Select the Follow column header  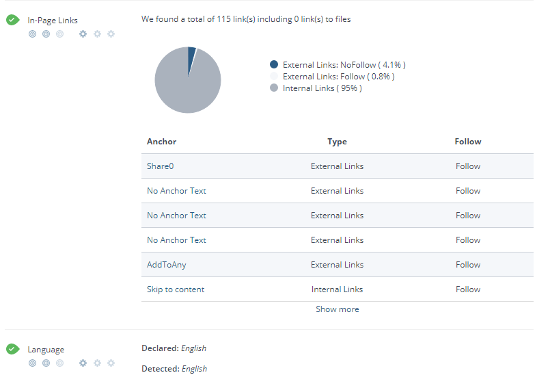coord(468,142)
